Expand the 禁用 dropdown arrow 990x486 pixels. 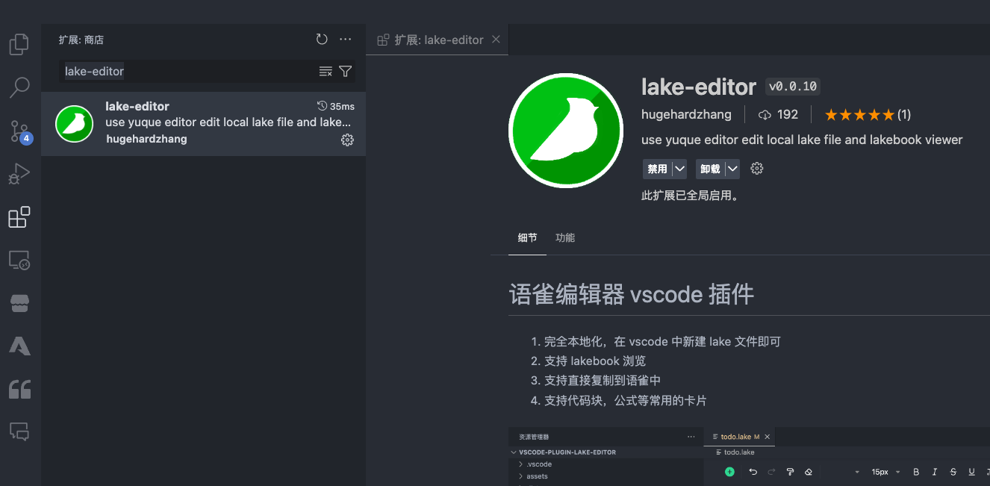coord(679,169)
